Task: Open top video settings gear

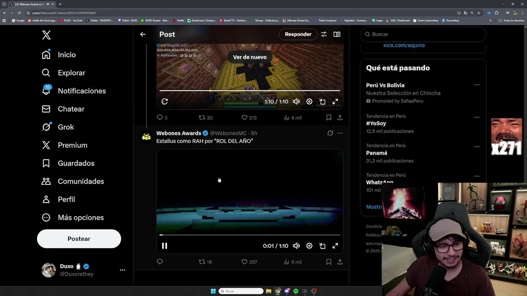Action: 309,102
